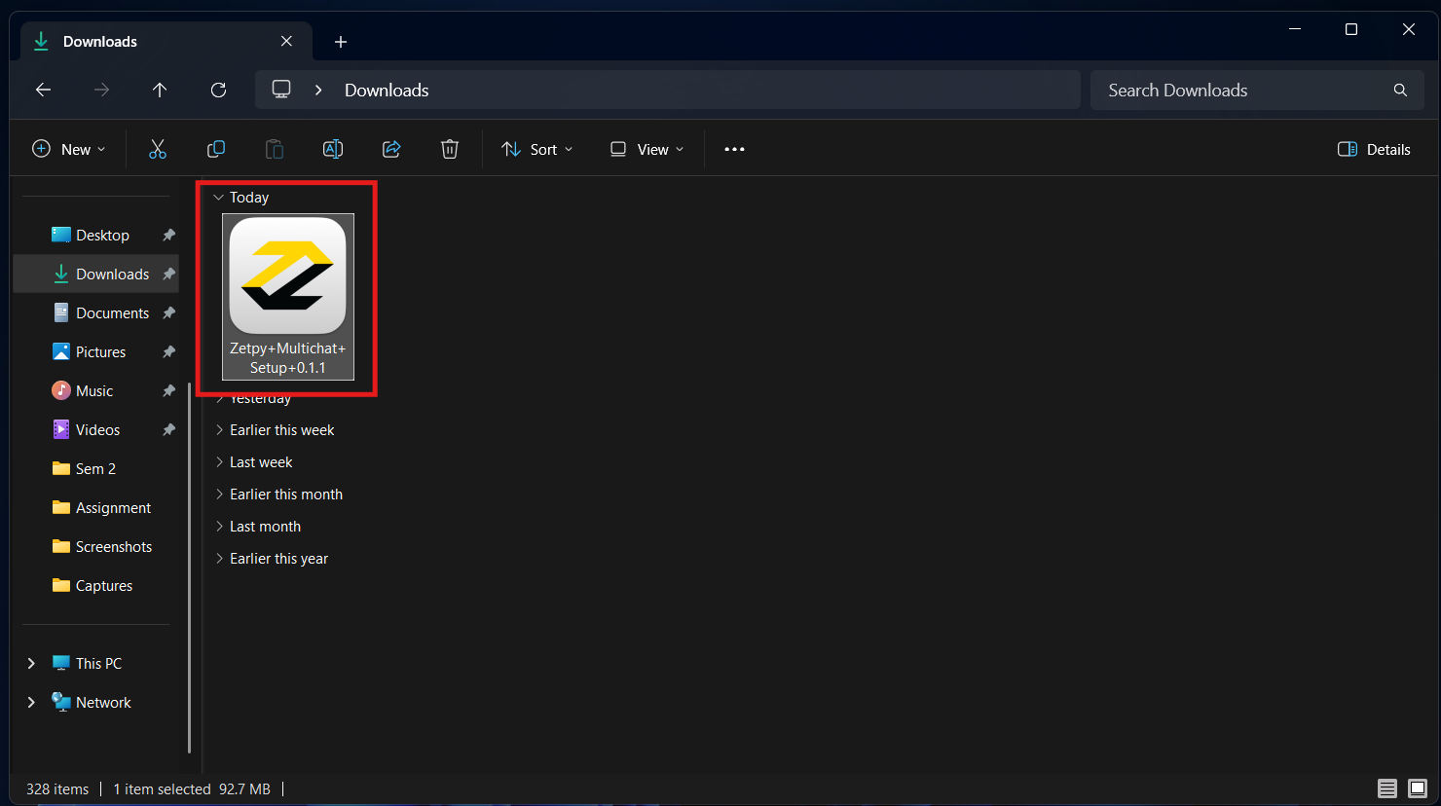Unpin Videos using its pin icon
The image size is (1441, 806).
[168, 429]
